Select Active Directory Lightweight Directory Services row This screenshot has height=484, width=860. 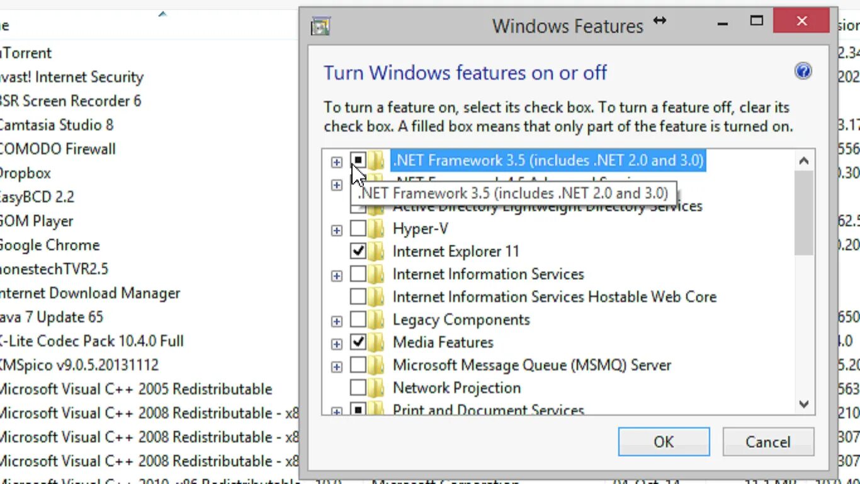tap(548, 207)
